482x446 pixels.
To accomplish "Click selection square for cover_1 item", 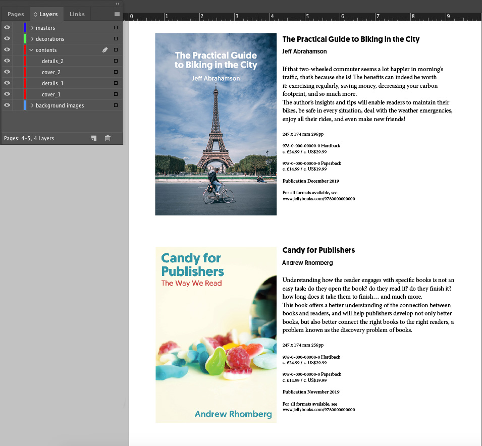I will pos(116,94).
